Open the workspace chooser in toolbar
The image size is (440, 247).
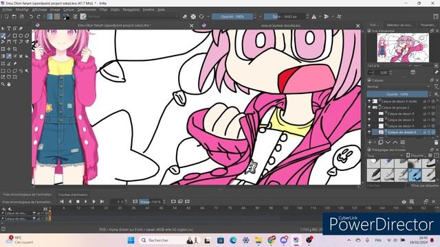click(x=436, y=16)
